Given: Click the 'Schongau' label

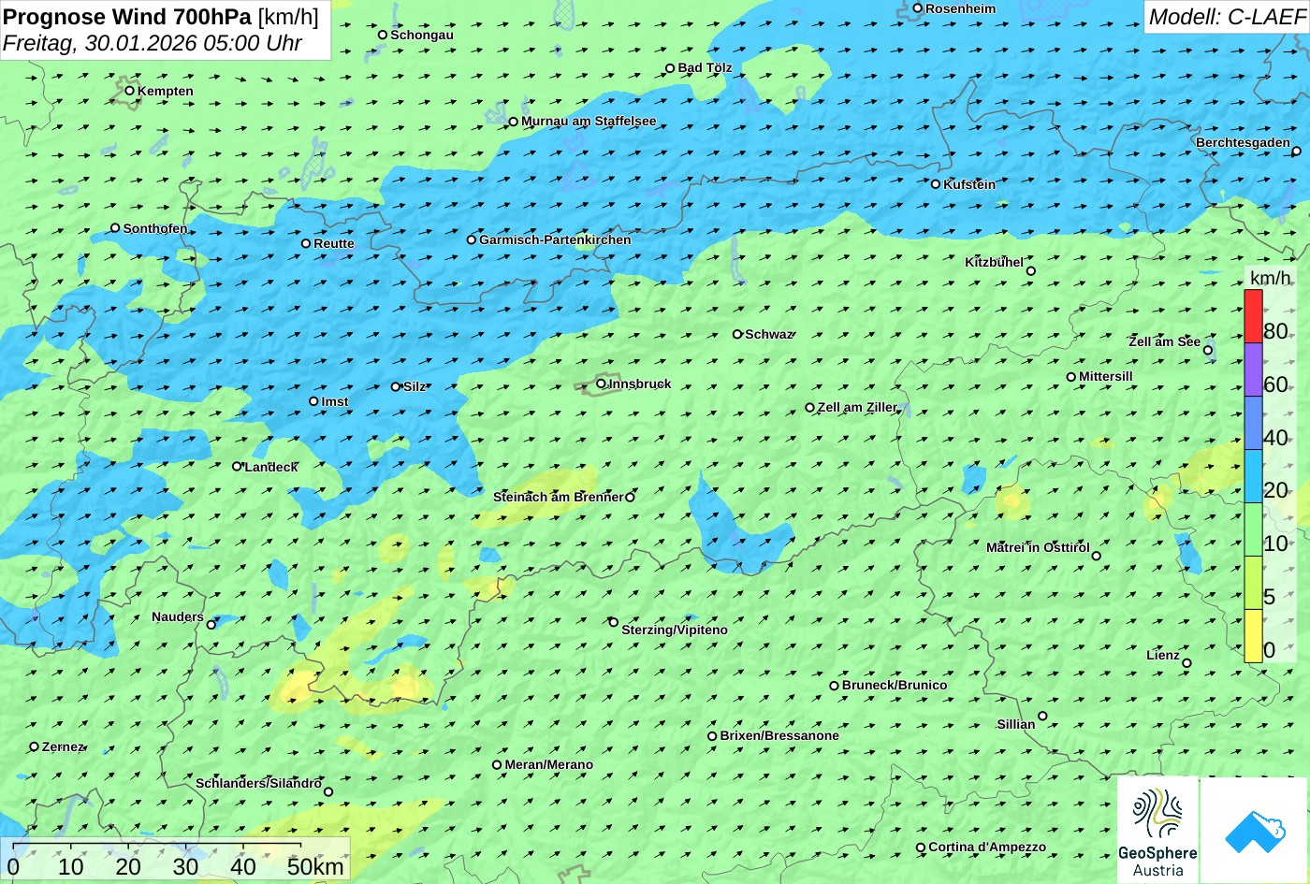Looking at the screenshot, I should [422, 35].
